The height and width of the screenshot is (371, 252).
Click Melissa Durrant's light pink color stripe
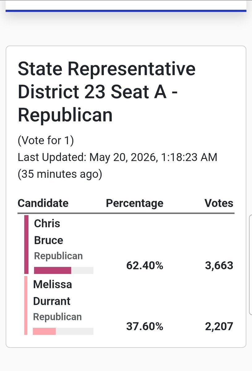(26, 305)
